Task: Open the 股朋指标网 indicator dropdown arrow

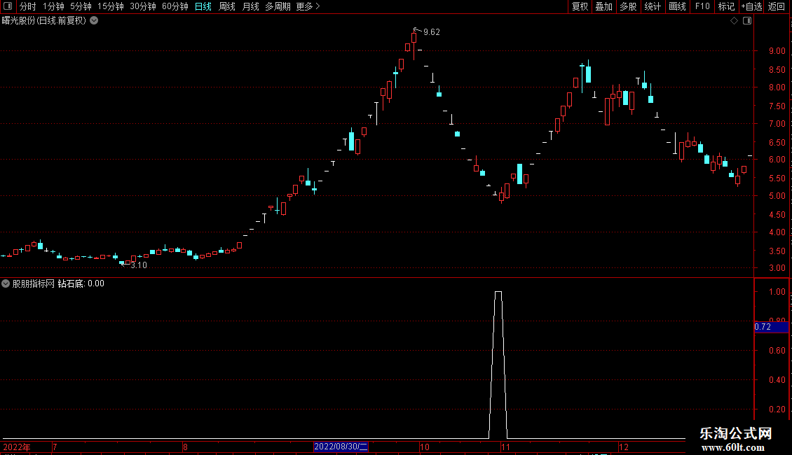Action: point(6,283)
